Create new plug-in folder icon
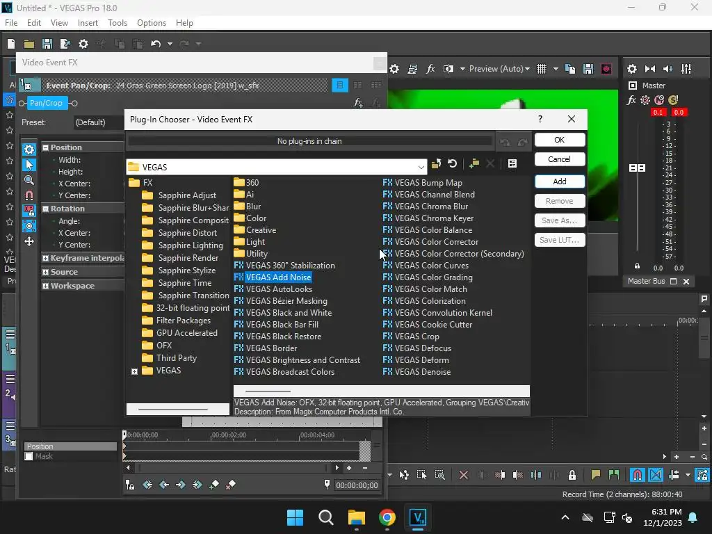 click(x=474, y=163)
